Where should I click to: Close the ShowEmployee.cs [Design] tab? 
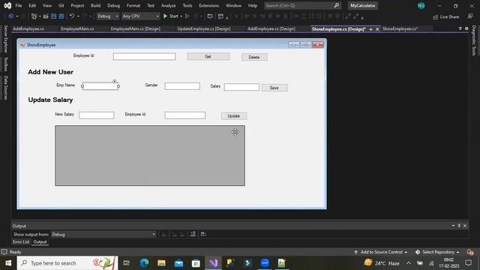[377, 29]
